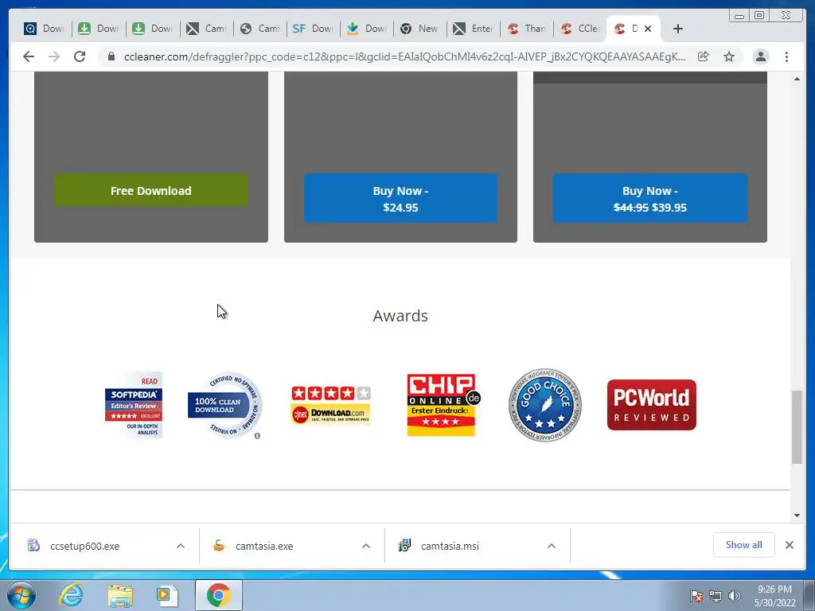Viewport: 815px width, 611px height.
Task: Click the page scrollbar up arrow
Action: [797, 79]
